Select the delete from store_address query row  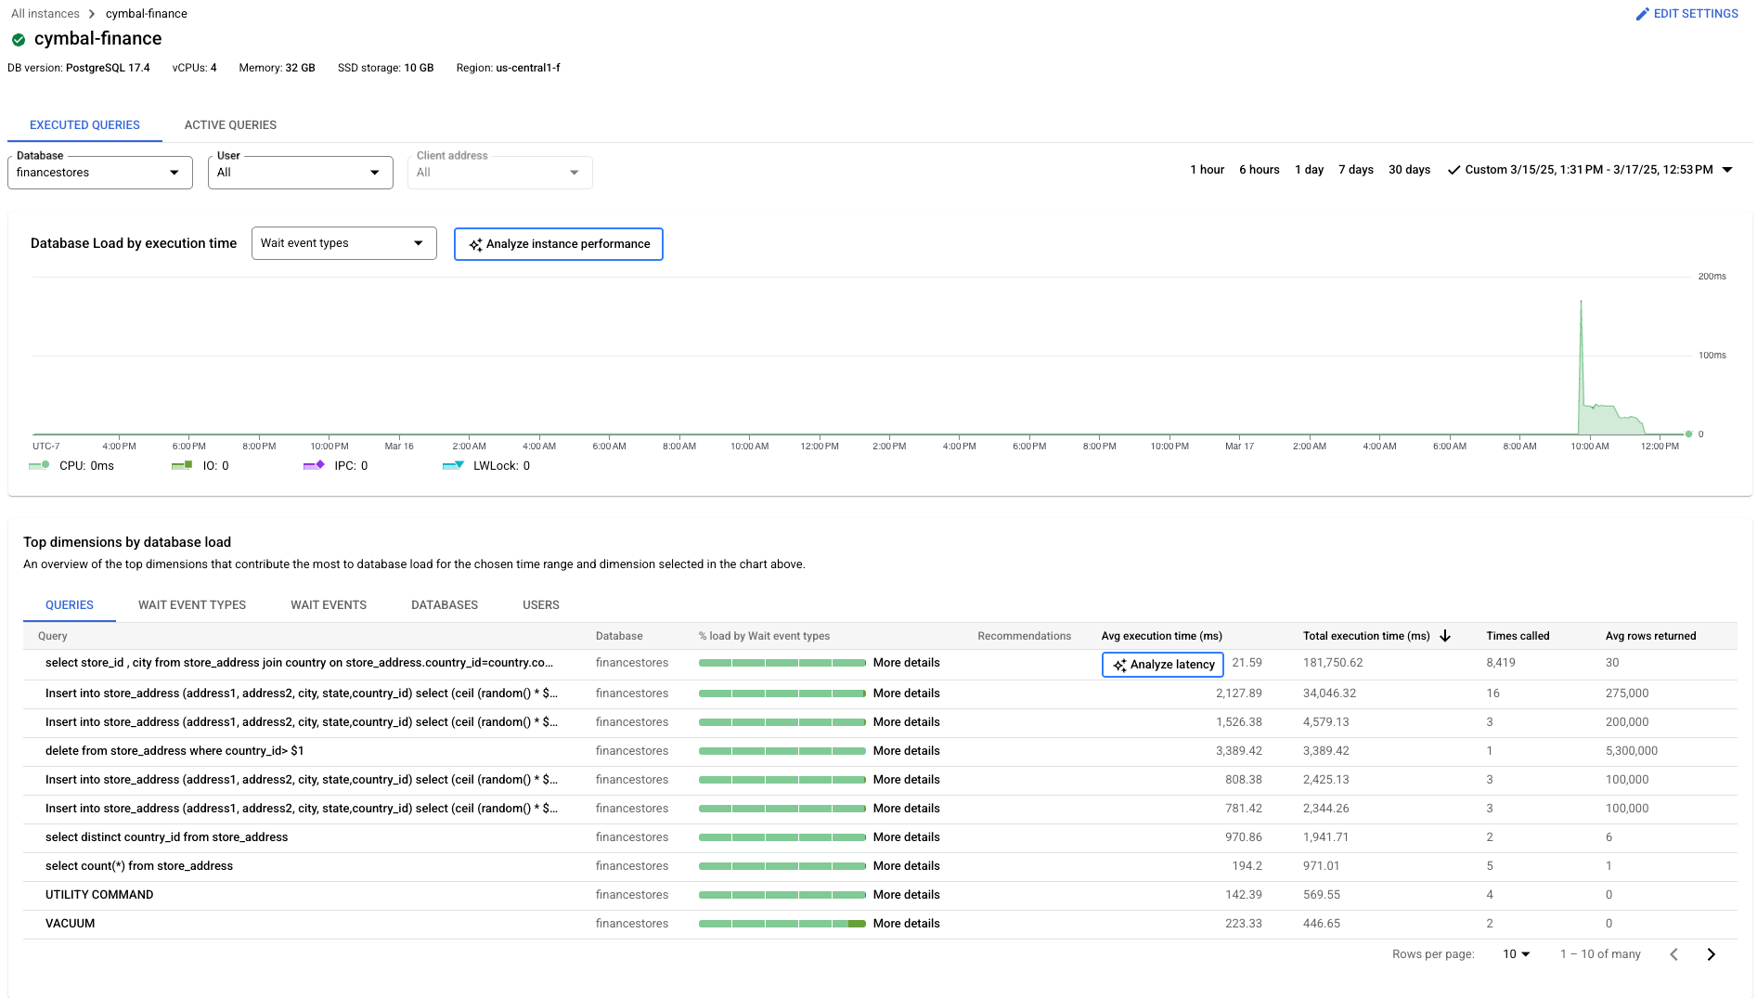coord(175,750)
